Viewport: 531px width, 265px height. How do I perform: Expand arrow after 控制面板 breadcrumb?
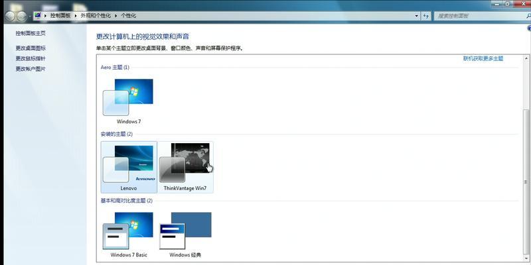click(x=76, y=15)
